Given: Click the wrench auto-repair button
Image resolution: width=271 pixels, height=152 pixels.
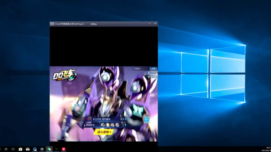Looking at the screenshot, I should point(152,73).
